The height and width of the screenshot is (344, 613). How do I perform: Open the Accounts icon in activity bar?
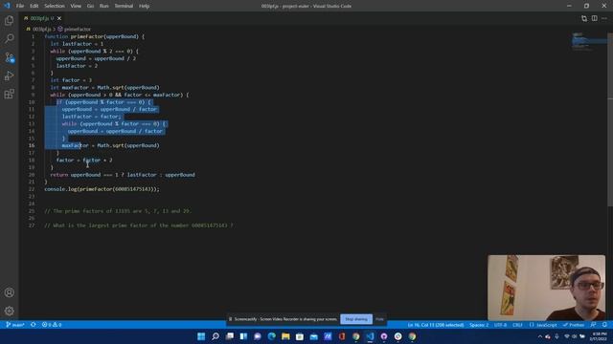9,292
